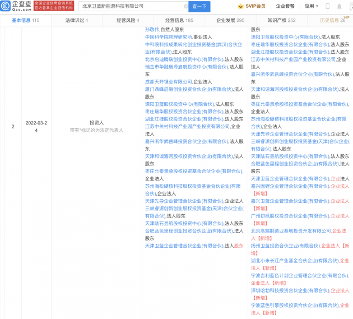
Task: Open the mobile phone app icon
Action: click(328, 6)
